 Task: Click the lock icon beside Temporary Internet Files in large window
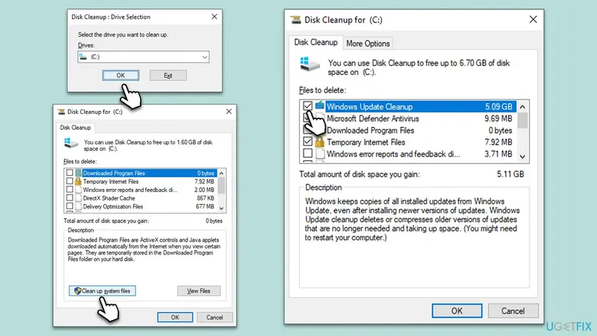click(x=319, y=142)
